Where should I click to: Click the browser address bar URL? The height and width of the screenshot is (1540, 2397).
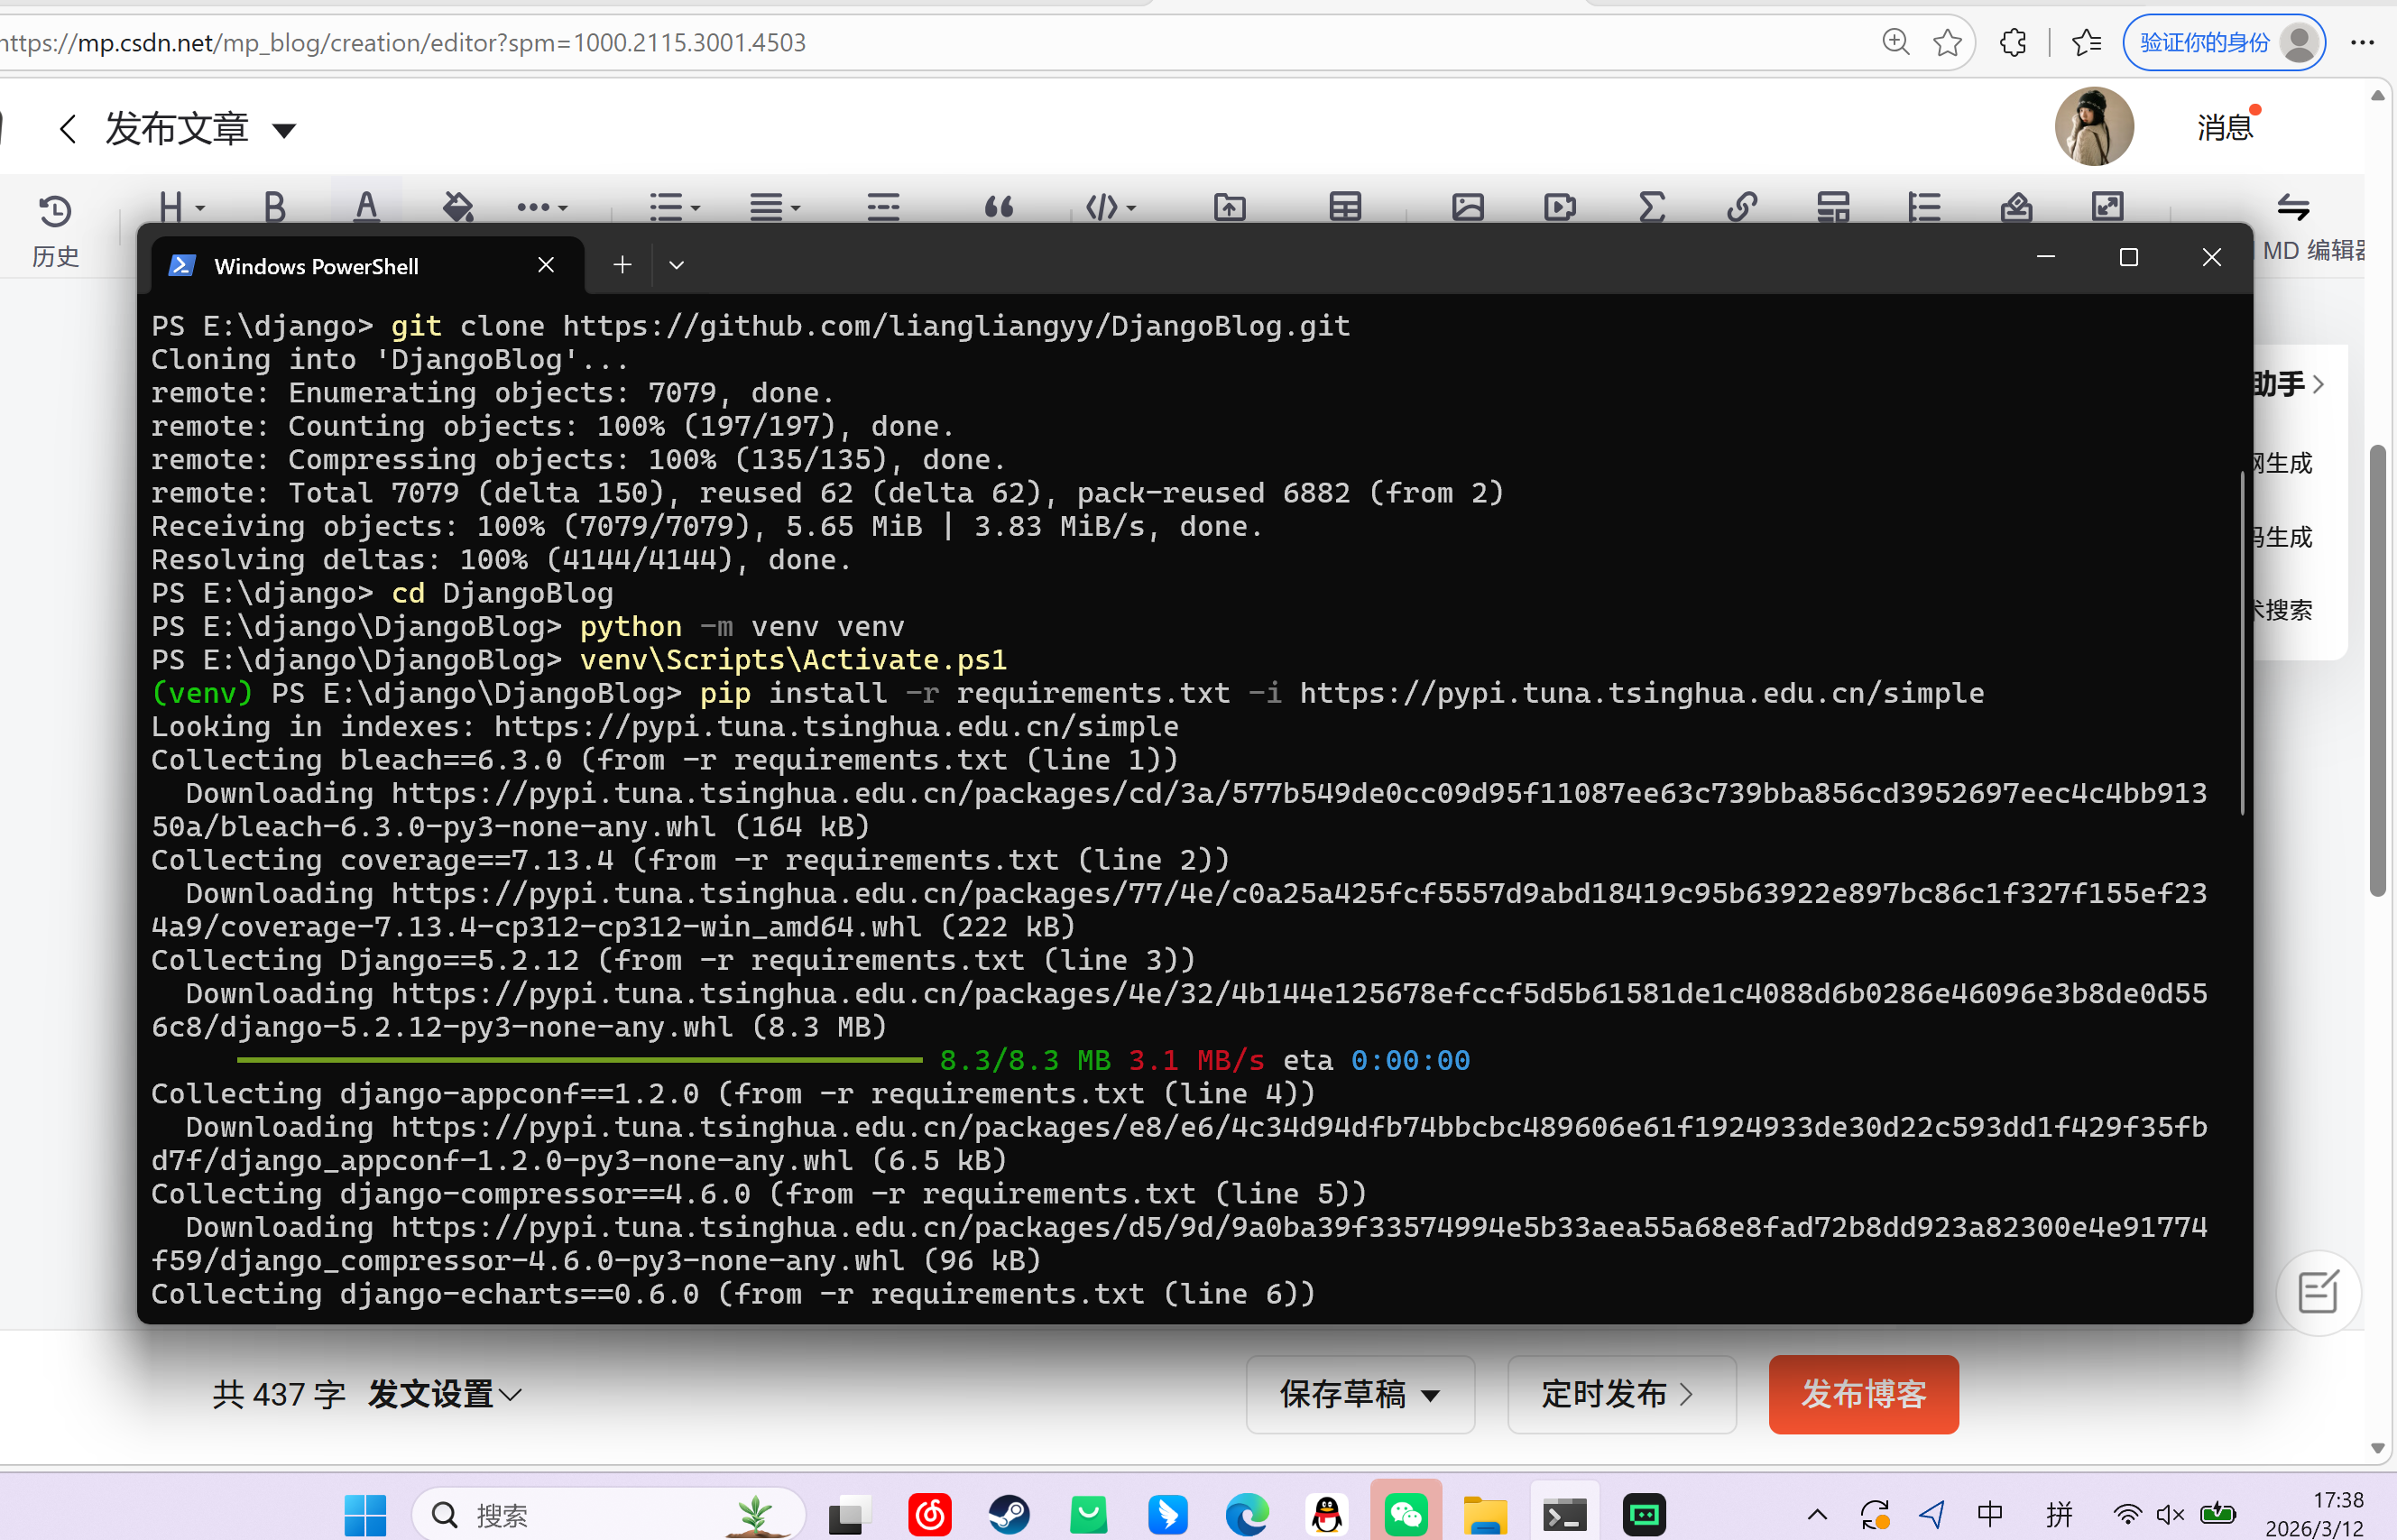403,43
